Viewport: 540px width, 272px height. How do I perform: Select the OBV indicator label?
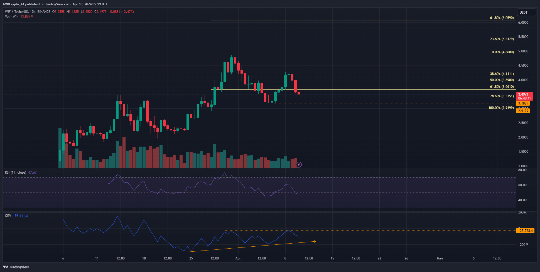tap(8, 216)
